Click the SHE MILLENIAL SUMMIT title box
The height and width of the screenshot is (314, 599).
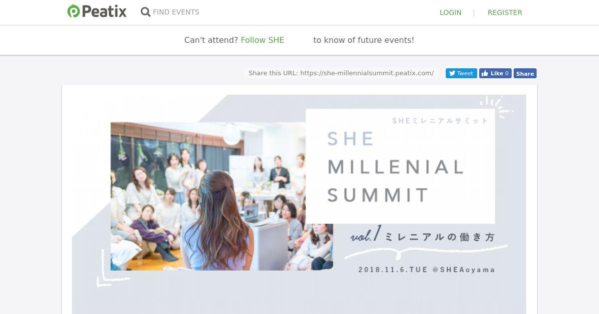point(400,166)
